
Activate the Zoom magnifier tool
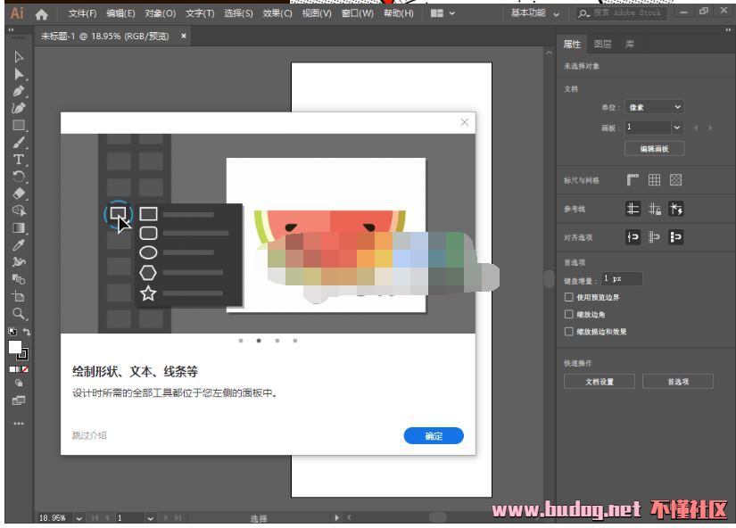[19, 313]
